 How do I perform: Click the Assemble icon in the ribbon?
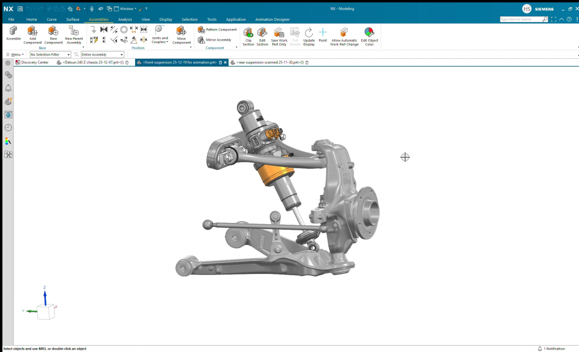point(13,33)
